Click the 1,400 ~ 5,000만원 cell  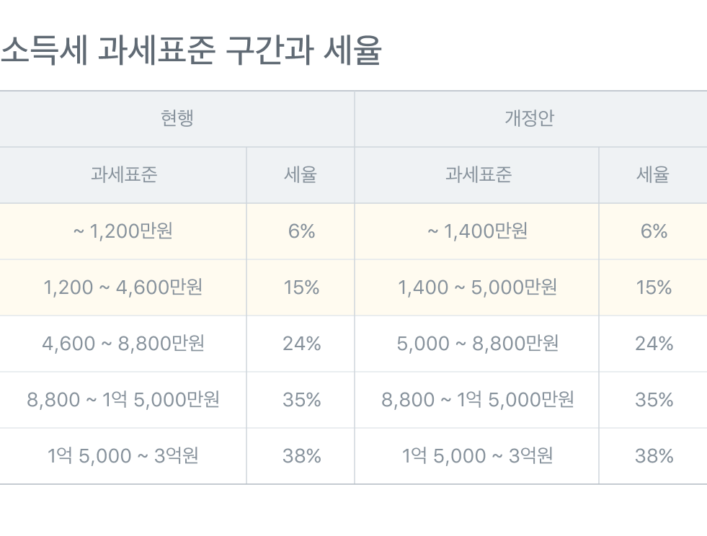click(477, 287)
